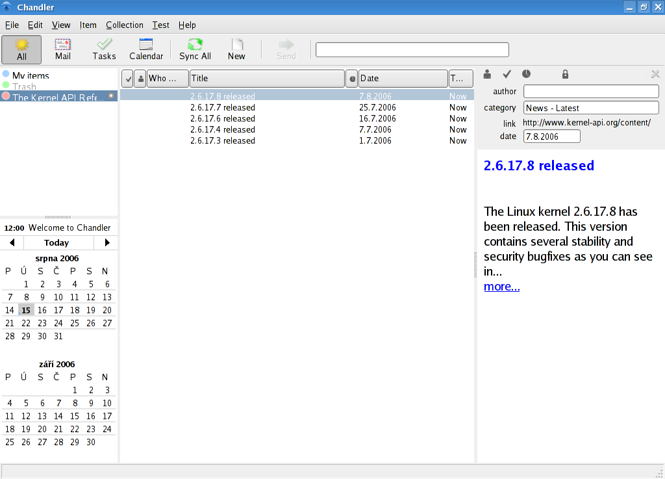The width and height of the screenshot is (665, 479).
Task: Sort by the clock reminder column
Action: [352, 79]
